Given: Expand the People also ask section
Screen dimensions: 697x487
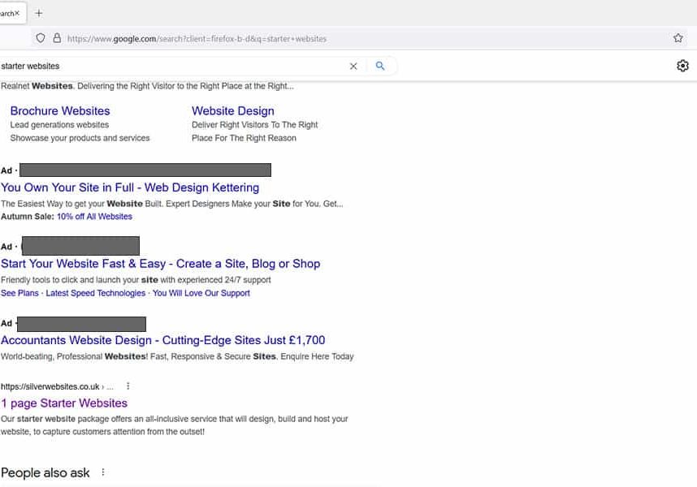Looking at the screenshot, I should (x=45, y=472).
